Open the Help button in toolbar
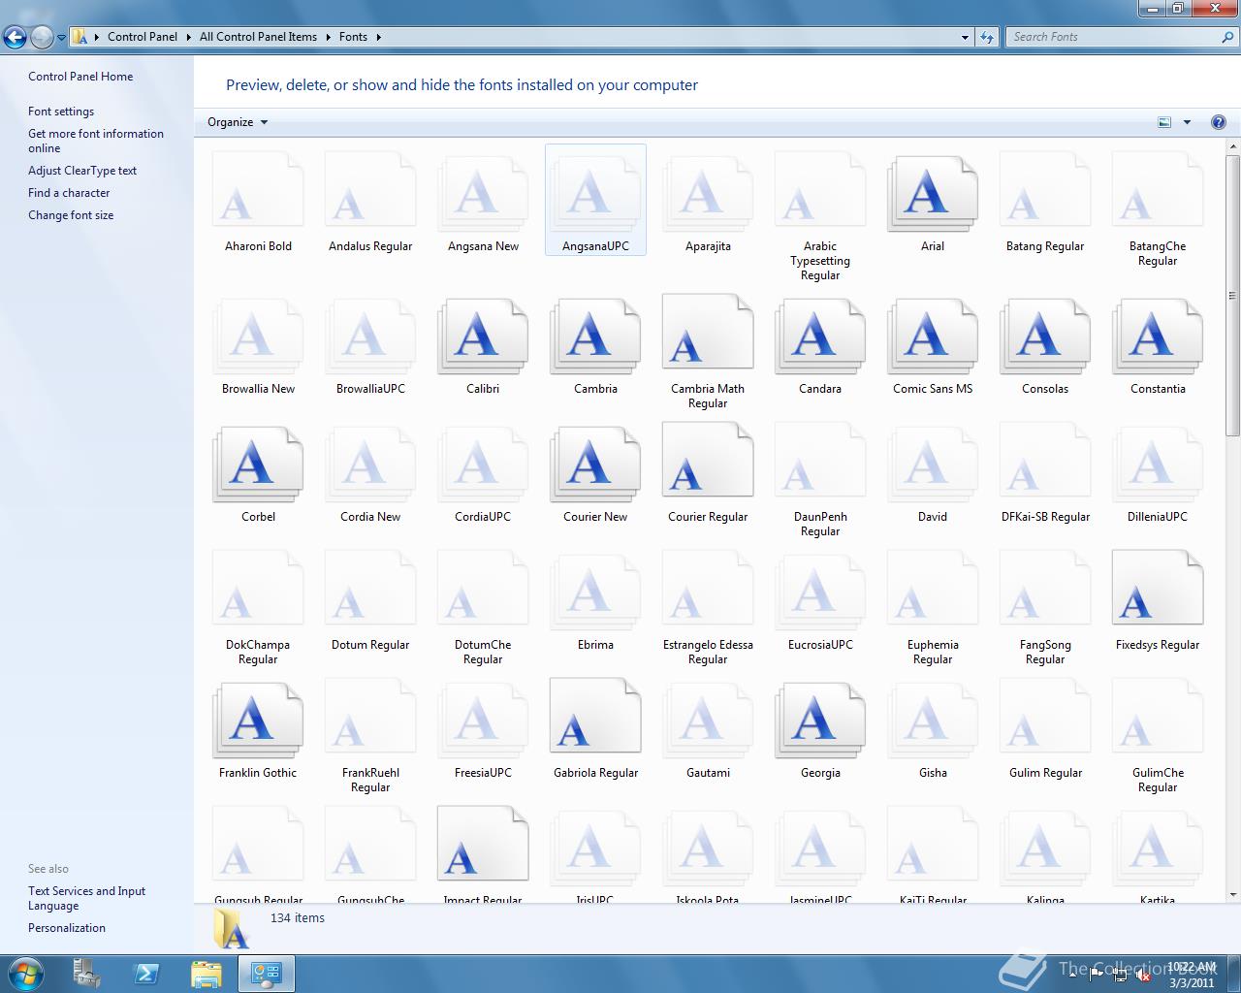Viewport: 1241px width, 993px height. pyautogui.click(x=1218, y=122)
